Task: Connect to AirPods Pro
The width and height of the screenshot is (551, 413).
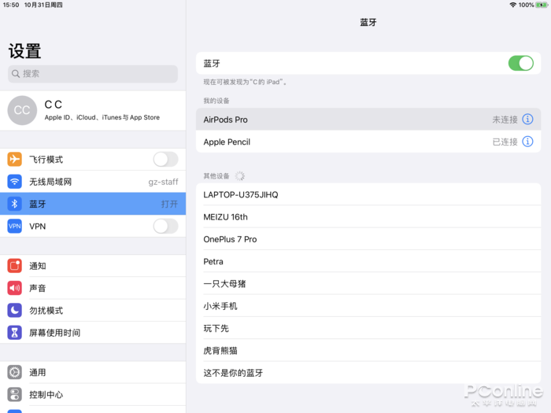Action: pyautogui.click(x=368, y=120)
